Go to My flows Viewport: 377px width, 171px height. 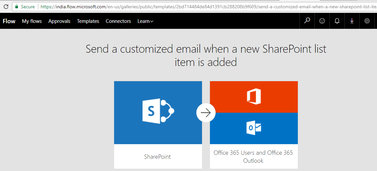click(32, 21)
